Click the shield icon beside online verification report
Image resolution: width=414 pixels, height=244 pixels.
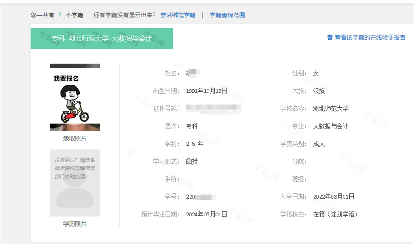pyautogui.click(x=330, y=38)
